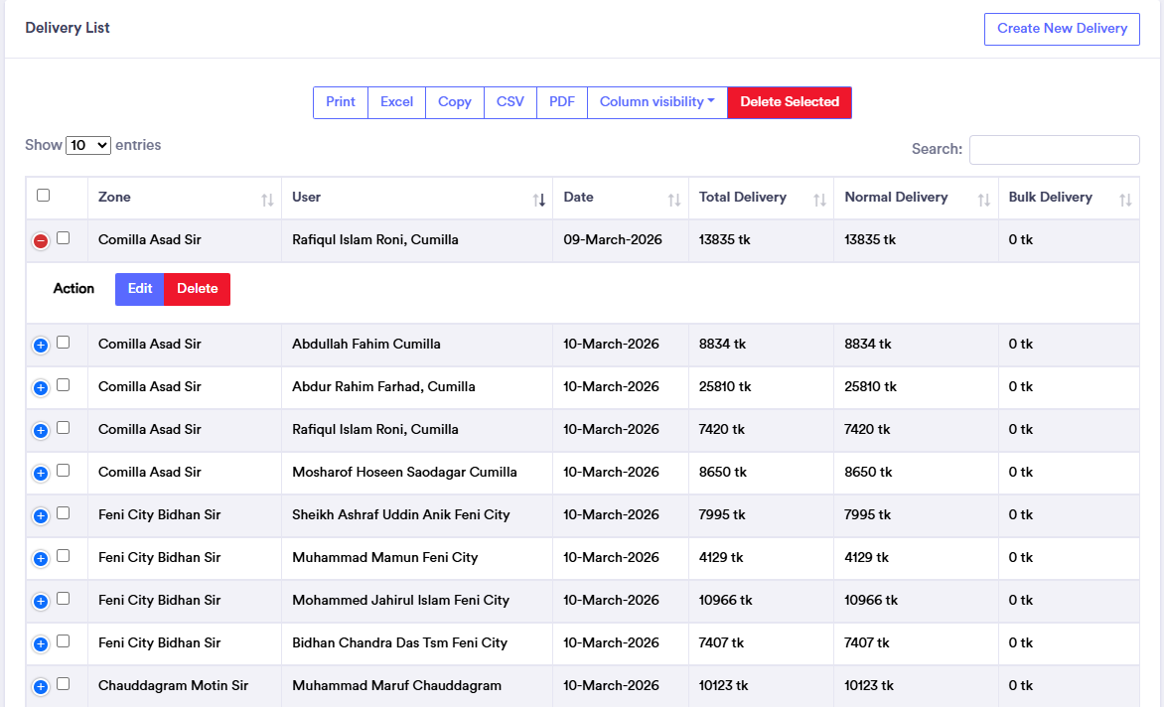Expand the Bidhan Chandra Das Tsm row
Screen dimensions: 1164x707
tap(41, 643)
